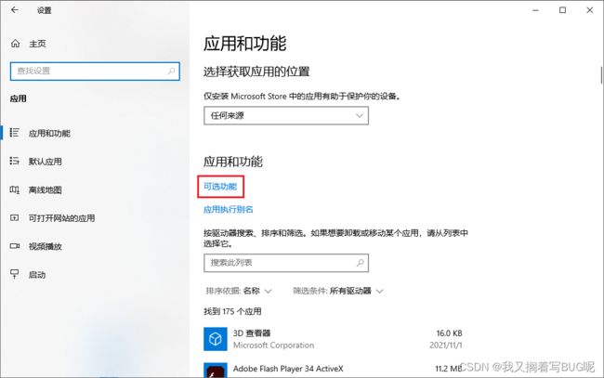
Task: Open the 可选功能 link
Action: (220, 187)
